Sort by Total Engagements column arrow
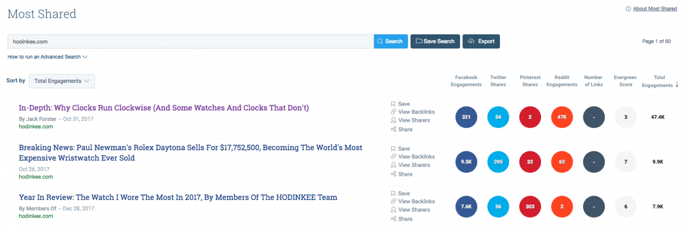The width and height of the screenshot is (688, 228). [x=677, y=85]
